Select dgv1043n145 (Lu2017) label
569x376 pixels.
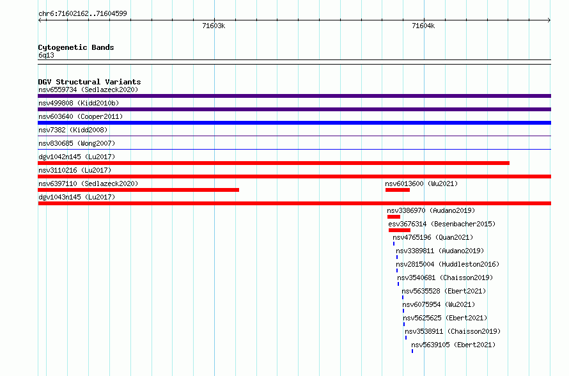tap(77, 197)
